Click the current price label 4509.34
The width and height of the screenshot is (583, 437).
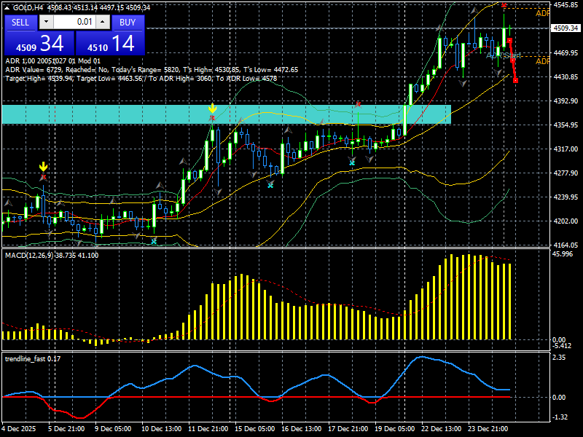click(x=566, y=28)
